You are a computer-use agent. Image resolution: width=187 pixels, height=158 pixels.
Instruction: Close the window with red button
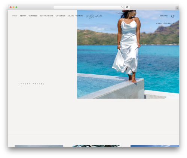(x=11, y=7)
